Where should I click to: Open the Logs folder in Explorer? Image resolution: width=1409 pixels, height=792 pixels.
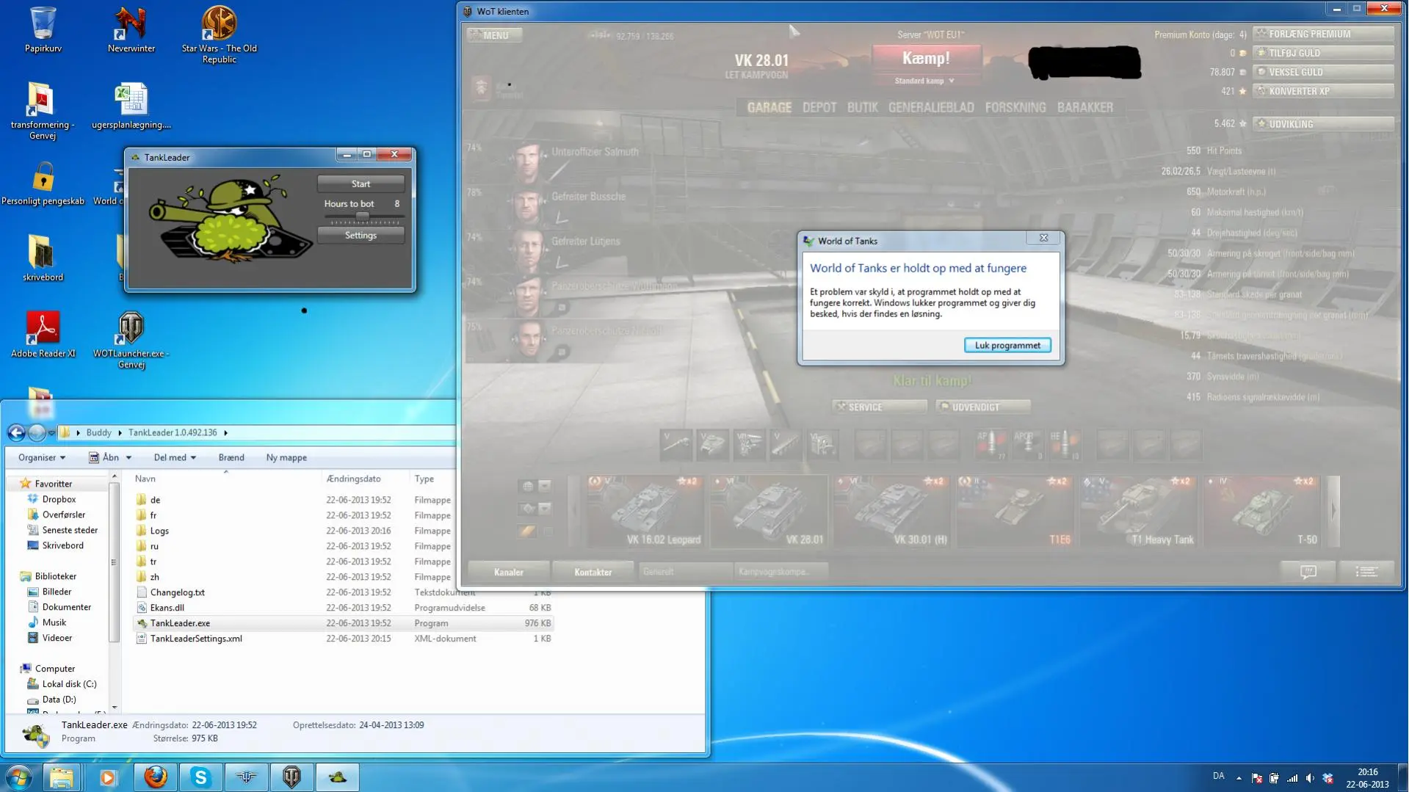(x=159, y=531)
